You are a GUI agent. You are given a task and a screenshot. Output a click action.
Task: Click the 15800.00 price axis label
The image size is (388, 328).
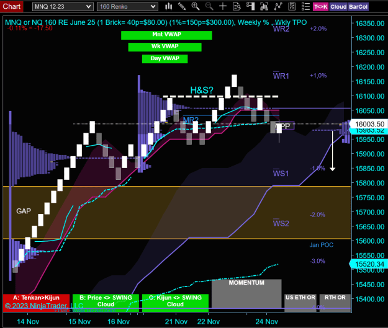click(370, 183)
